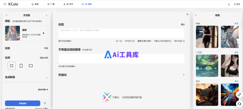Viewport: 243px width, 109px height.
Task: Open the anime bridge landscape thumbnail
Action: pos(207,66)
